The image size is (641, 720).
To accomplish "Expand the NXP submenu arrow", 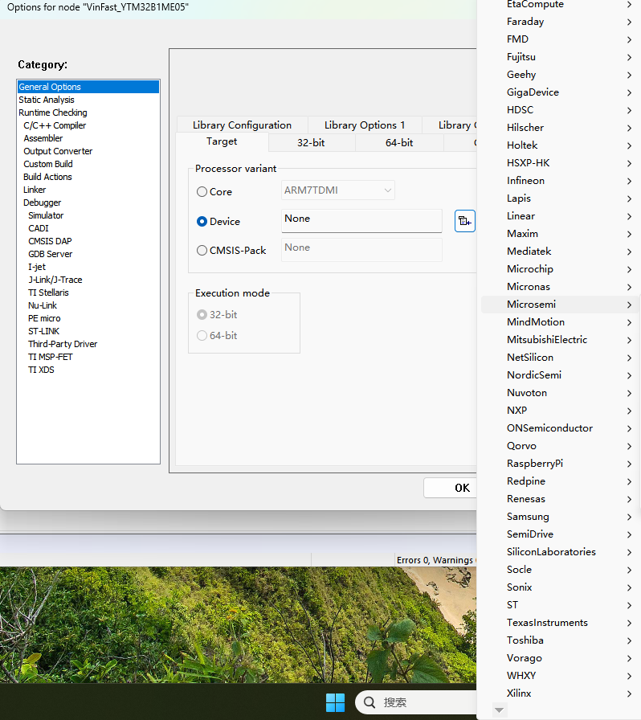I will (629, 411).
